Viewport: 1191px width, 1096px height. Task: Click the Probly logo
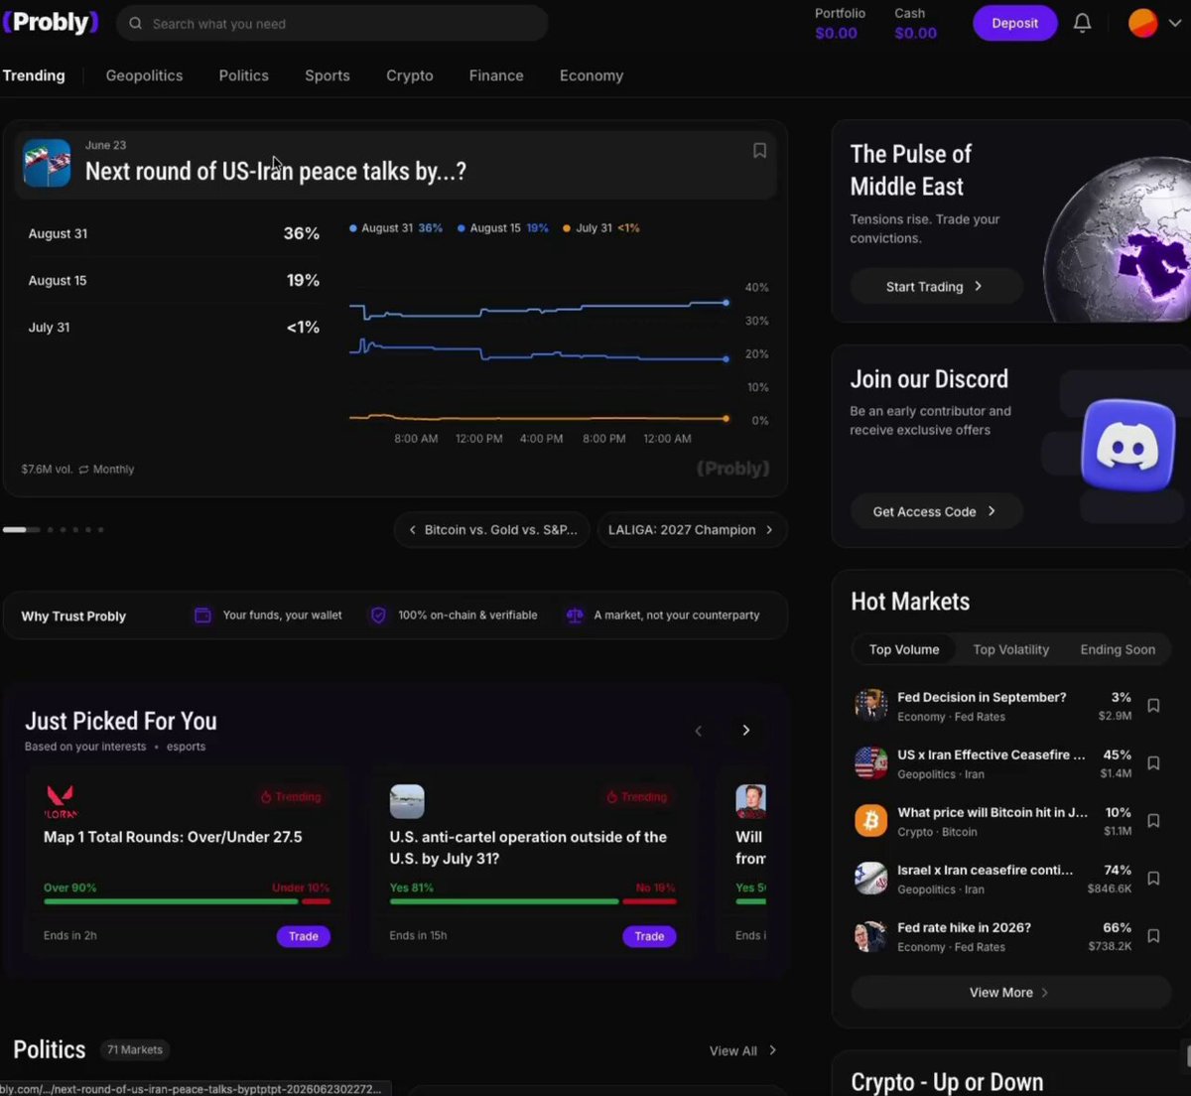click(x=51, y=22)
